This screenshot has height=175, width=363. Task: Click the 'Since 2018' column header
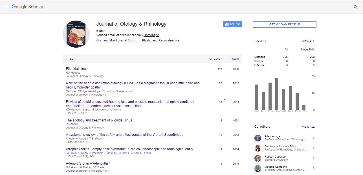pos(308,50)
